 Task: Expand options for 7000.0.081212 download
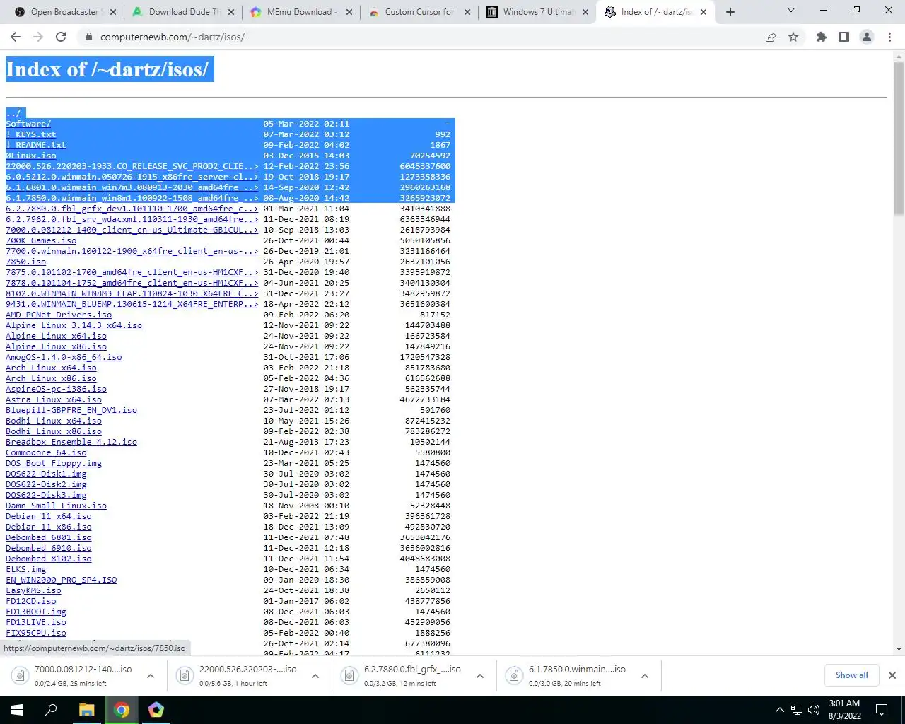point(151,676)
